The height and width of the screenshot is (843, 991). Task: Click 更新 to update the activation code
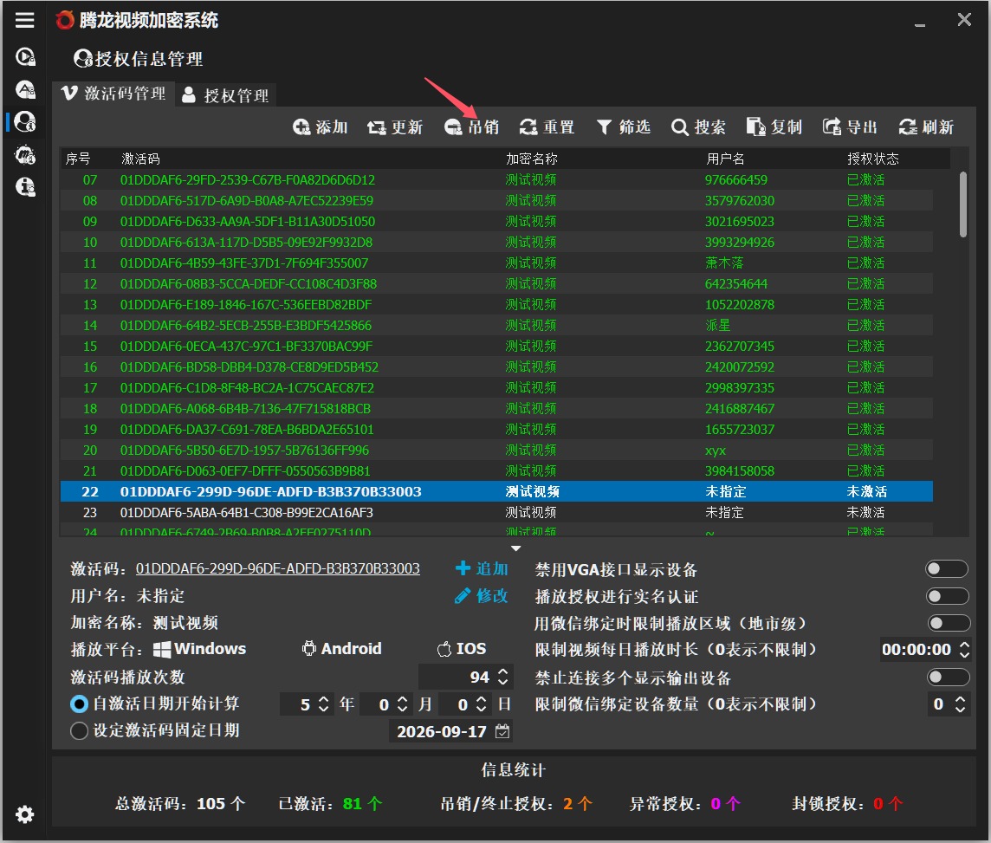pos(395,127)
